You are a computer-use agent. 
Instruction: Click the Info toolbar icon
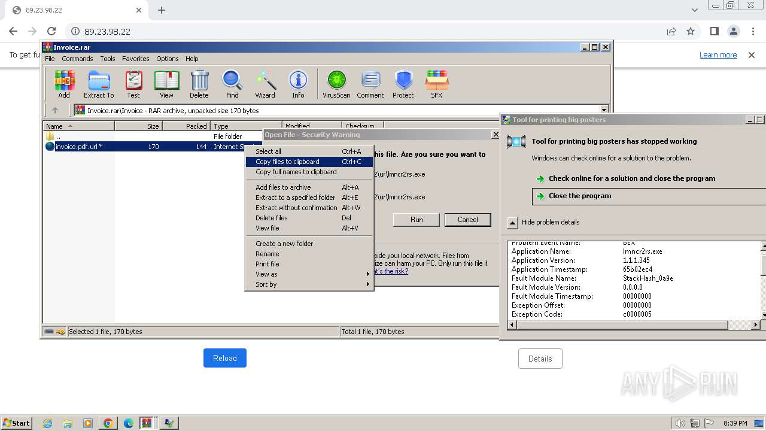click(x=298, y=84)
